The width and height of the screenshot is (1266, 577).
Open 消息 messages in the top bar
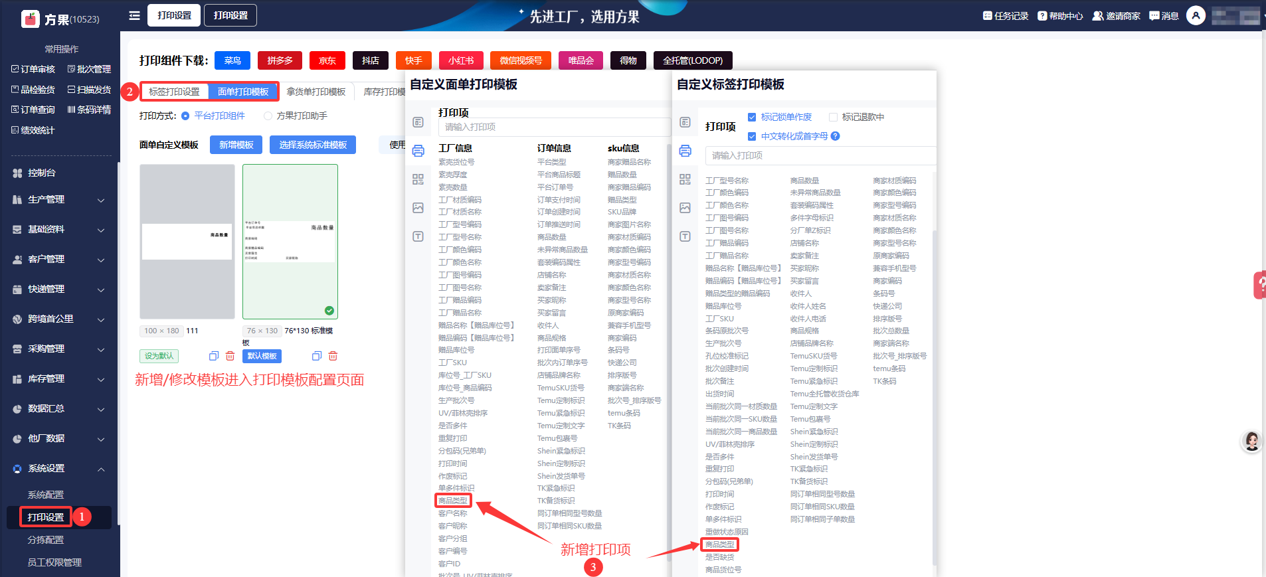(x=1164, y=16)
